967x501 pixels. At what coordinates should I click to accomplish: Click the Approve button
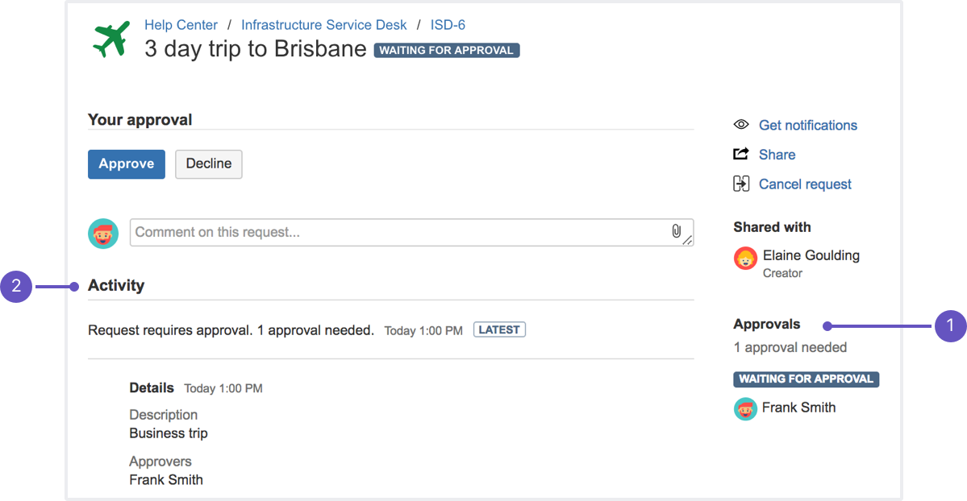tap(127, 164)
